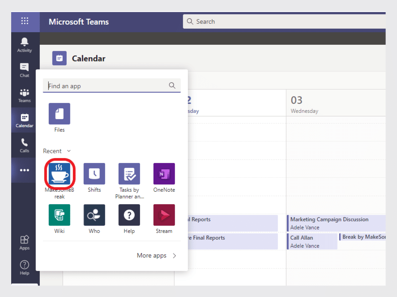
Task: Select Calendar in the sidebar
Action: coord(25,121)
